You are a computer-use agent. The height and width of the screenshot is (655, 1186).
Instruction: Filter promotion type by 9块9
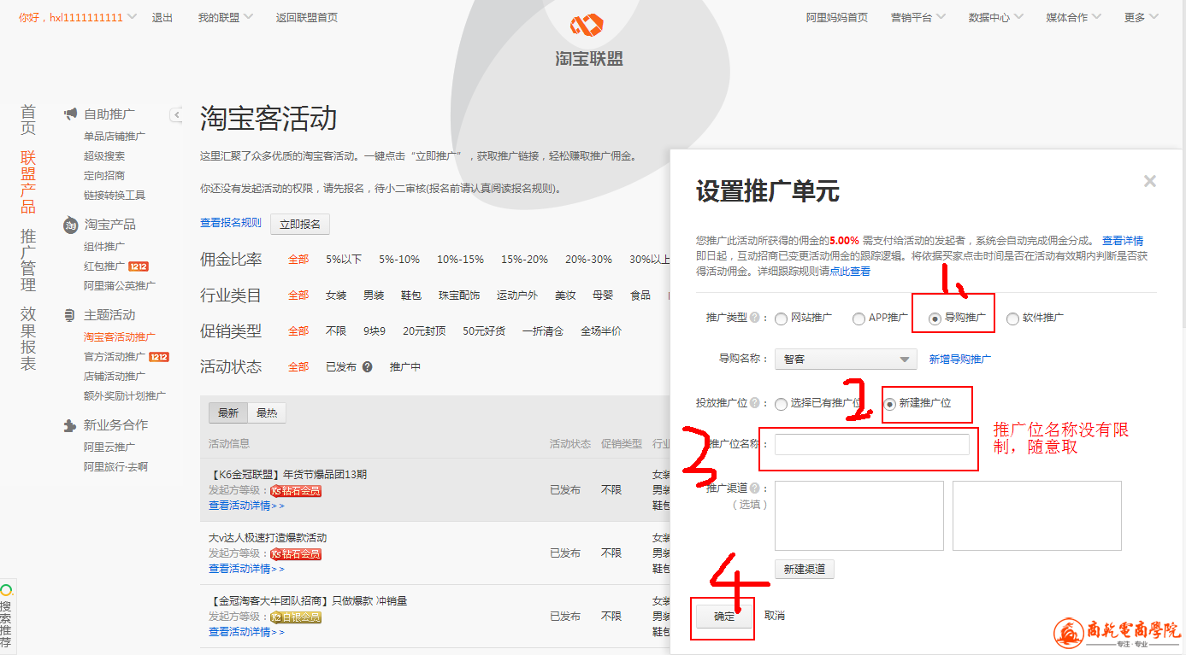click(x=375, y=330)
